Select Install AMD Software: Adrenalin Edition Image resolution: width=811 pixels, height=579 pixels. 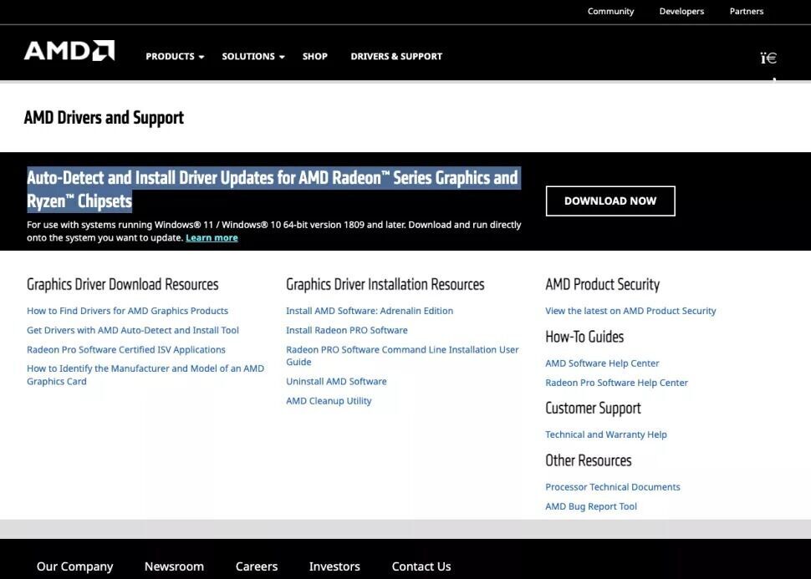[370, 311]
